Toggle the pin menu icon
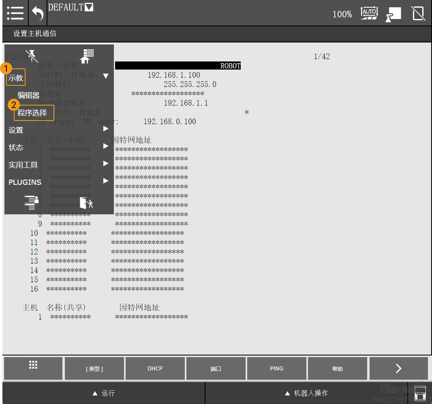Screen dimensions: 432x404 coord(31,56)
